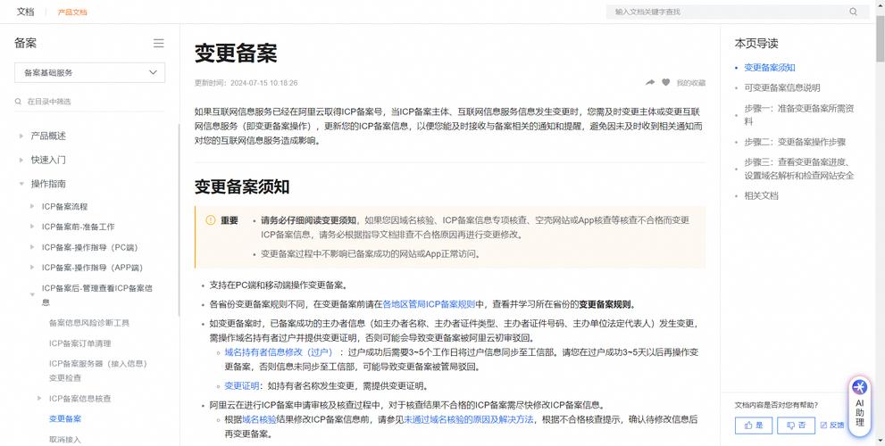Click the thumbs-down 否 button
Screen dimensions: 885x446
[796, 425]
